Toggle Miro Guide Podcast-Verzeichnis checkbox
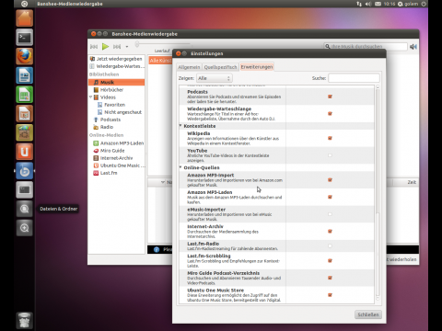 (x=330, y=278)
